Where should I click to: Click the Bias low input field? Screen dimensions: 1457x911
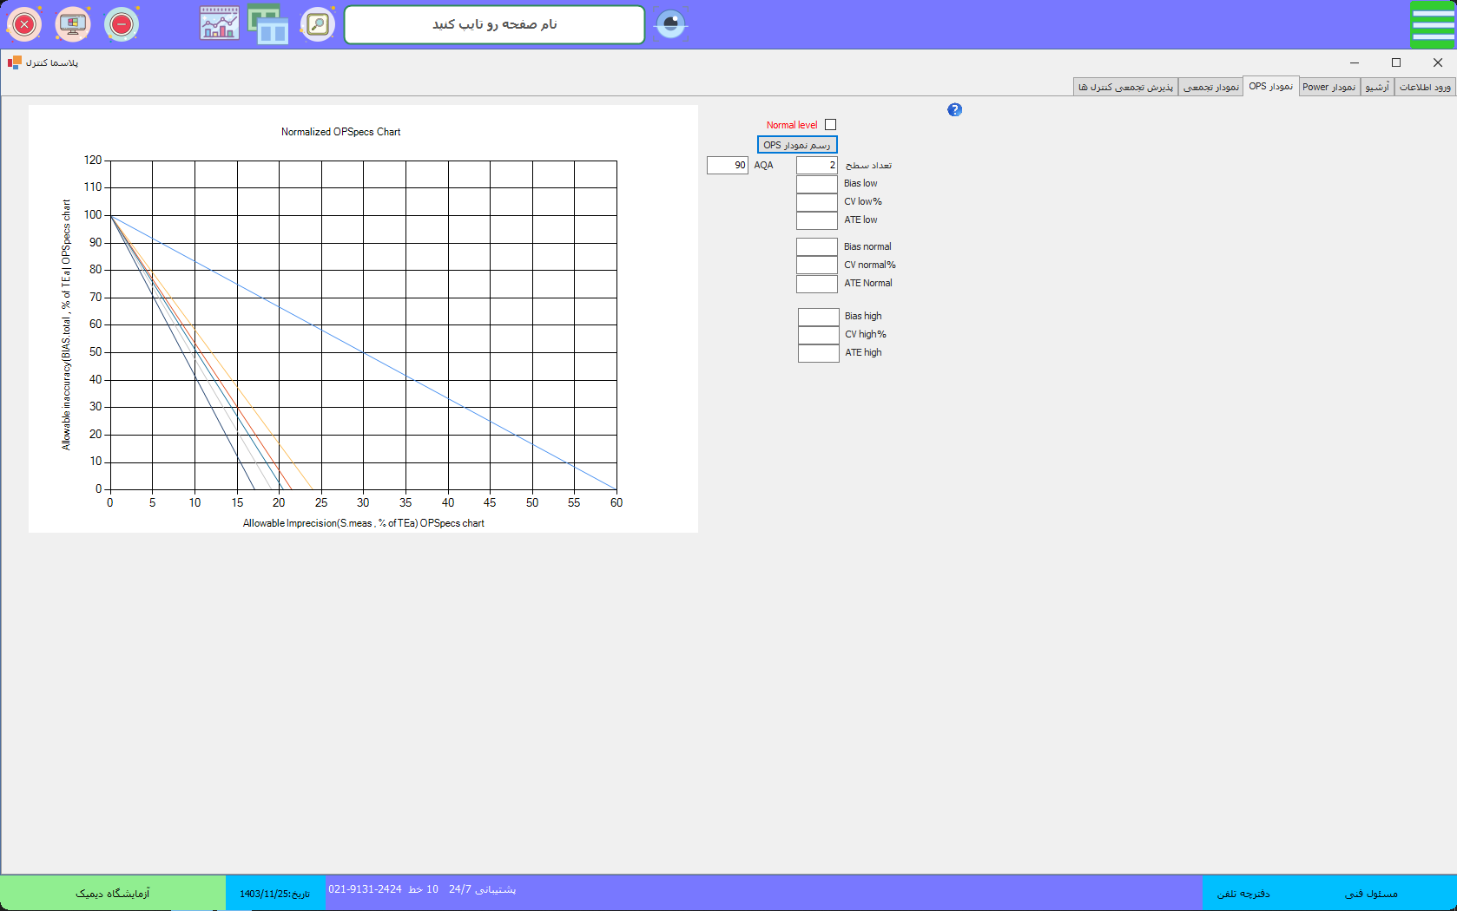[x=816, y=184]
